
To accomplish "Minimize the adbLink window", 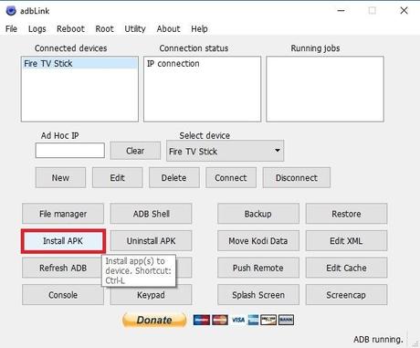I will pos(341,11).
